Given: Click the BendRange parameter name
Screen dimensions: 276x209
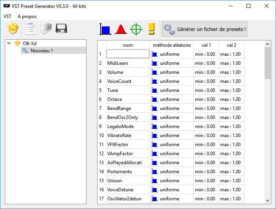Looking at the screenshot, I should [119, 108].
